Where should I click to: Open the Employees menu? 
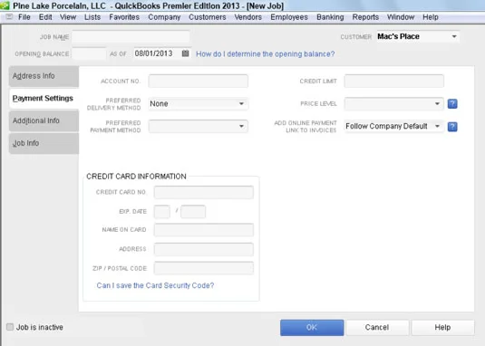(x=289, y=17)
